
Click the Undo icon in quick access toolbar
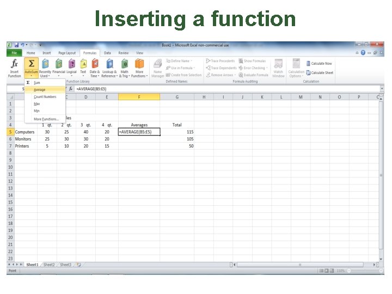[x=22, y=45]
